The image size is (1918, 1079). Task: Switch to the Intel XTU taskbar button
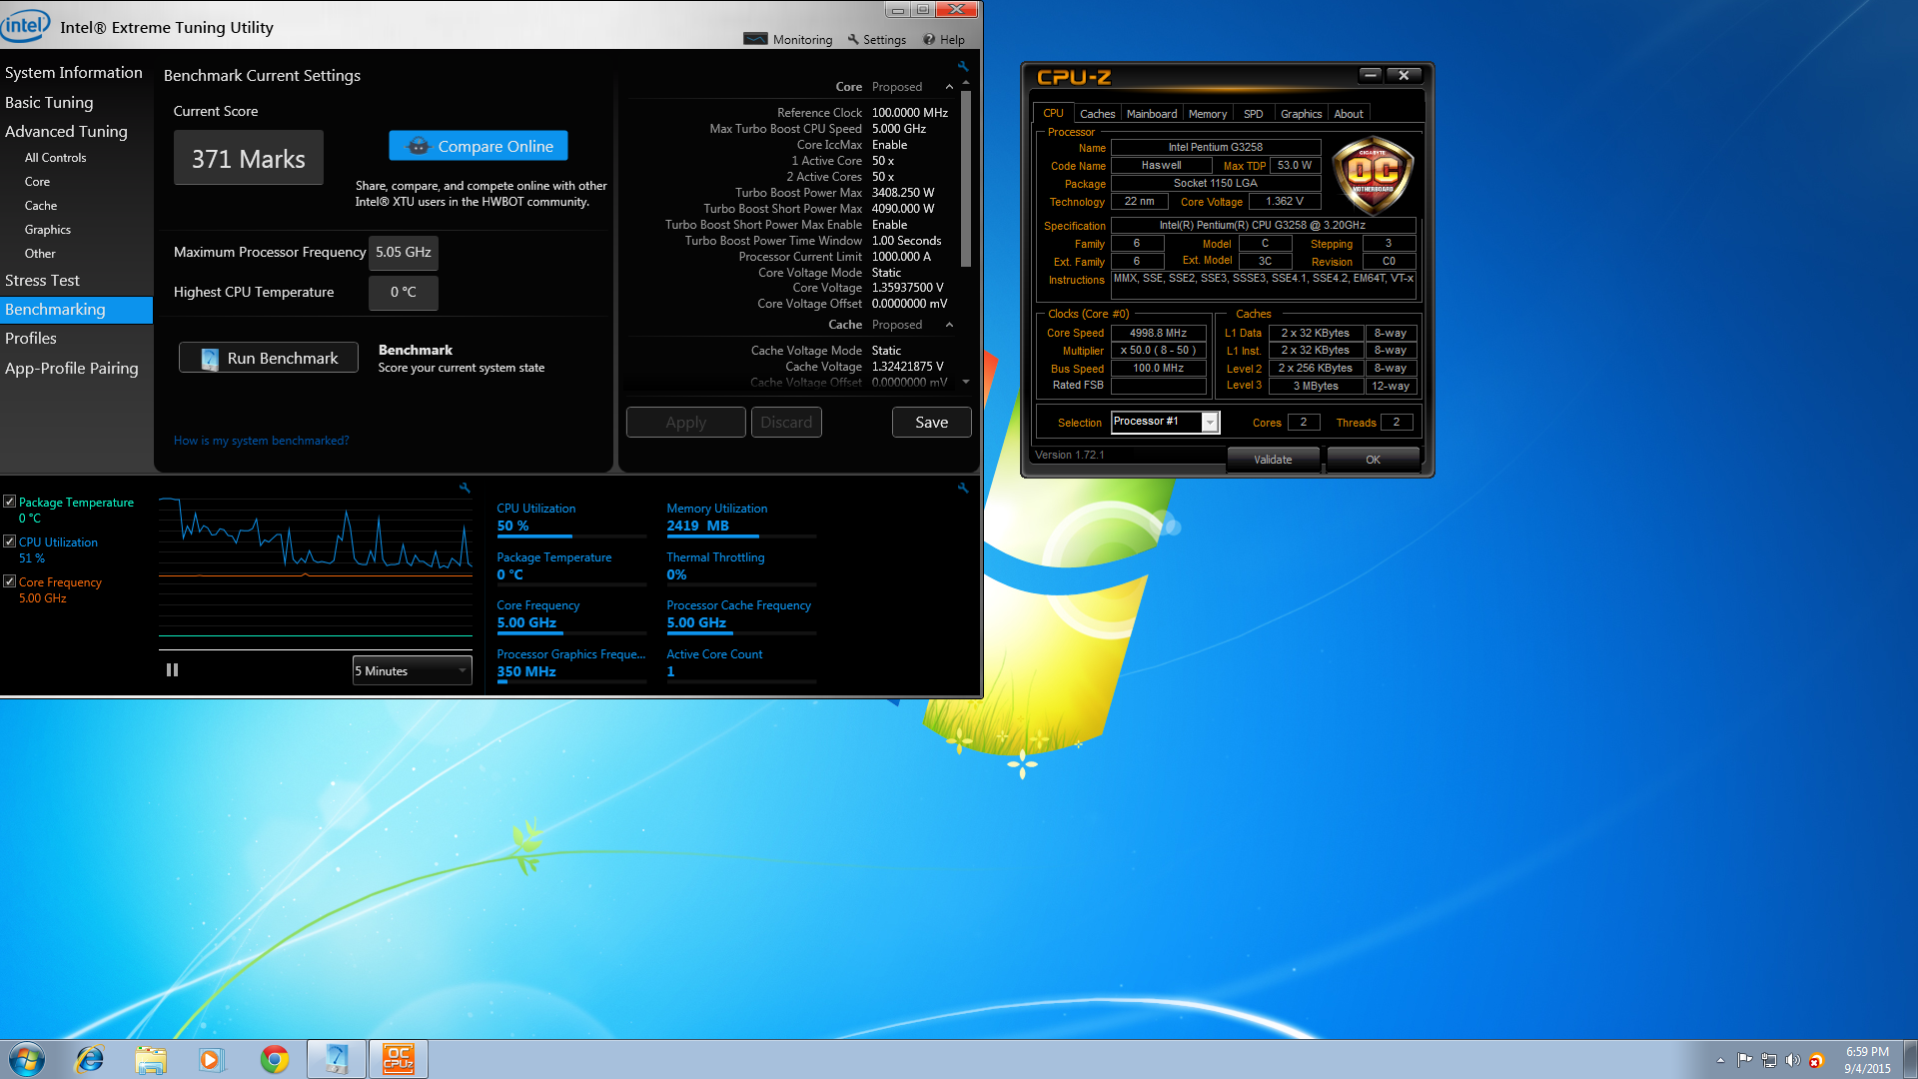pyautogui.click(x=336, y=1059)
